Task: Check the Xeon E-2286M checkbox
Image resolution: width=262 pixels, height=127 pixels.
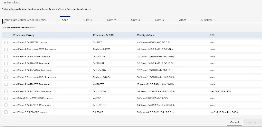Action: [6, 112]
